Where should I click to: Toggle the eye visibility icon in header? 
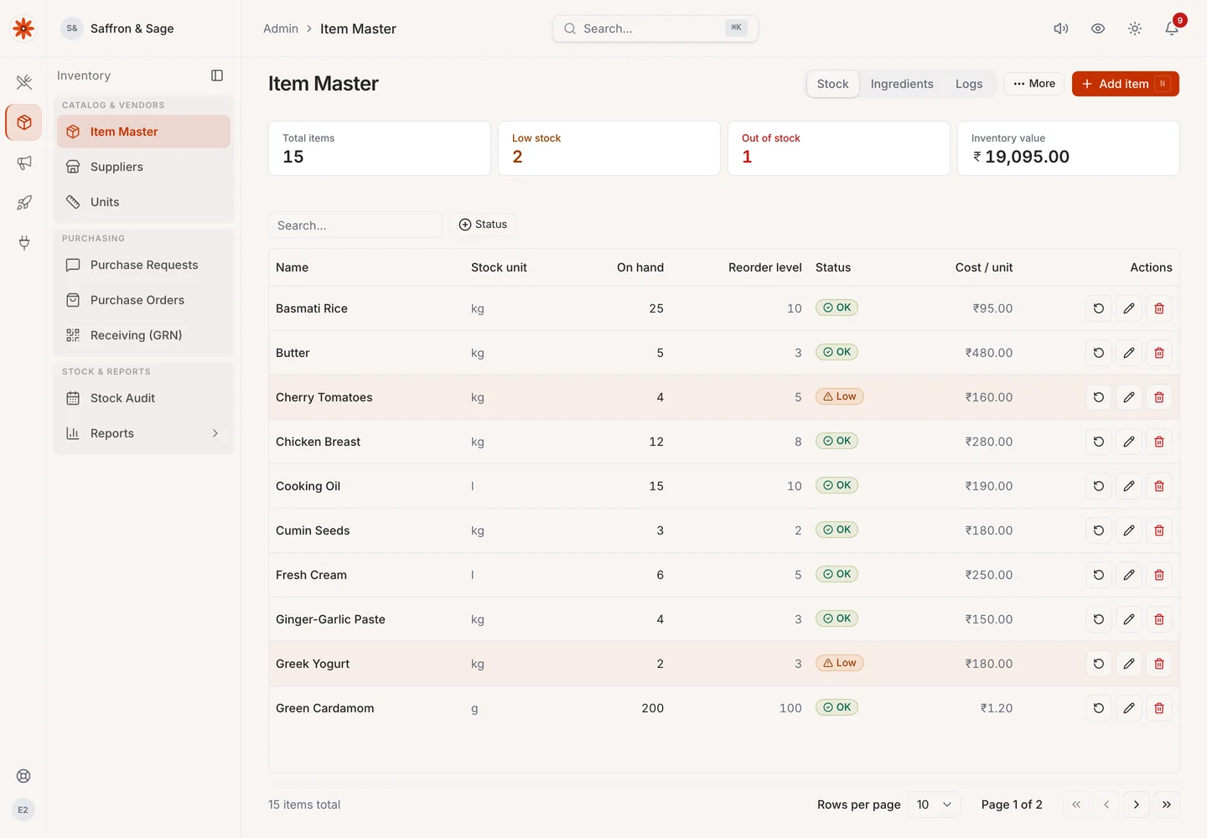(1098, 28)
